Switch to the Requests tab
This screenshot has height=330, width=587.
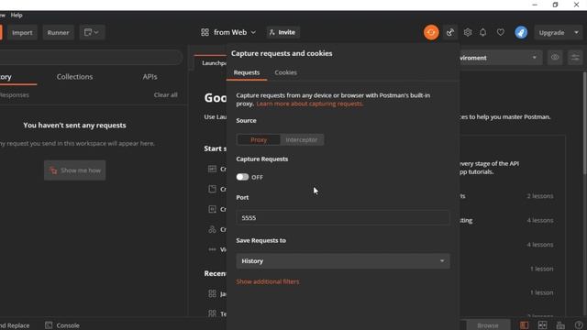click(x=247, y=72)
